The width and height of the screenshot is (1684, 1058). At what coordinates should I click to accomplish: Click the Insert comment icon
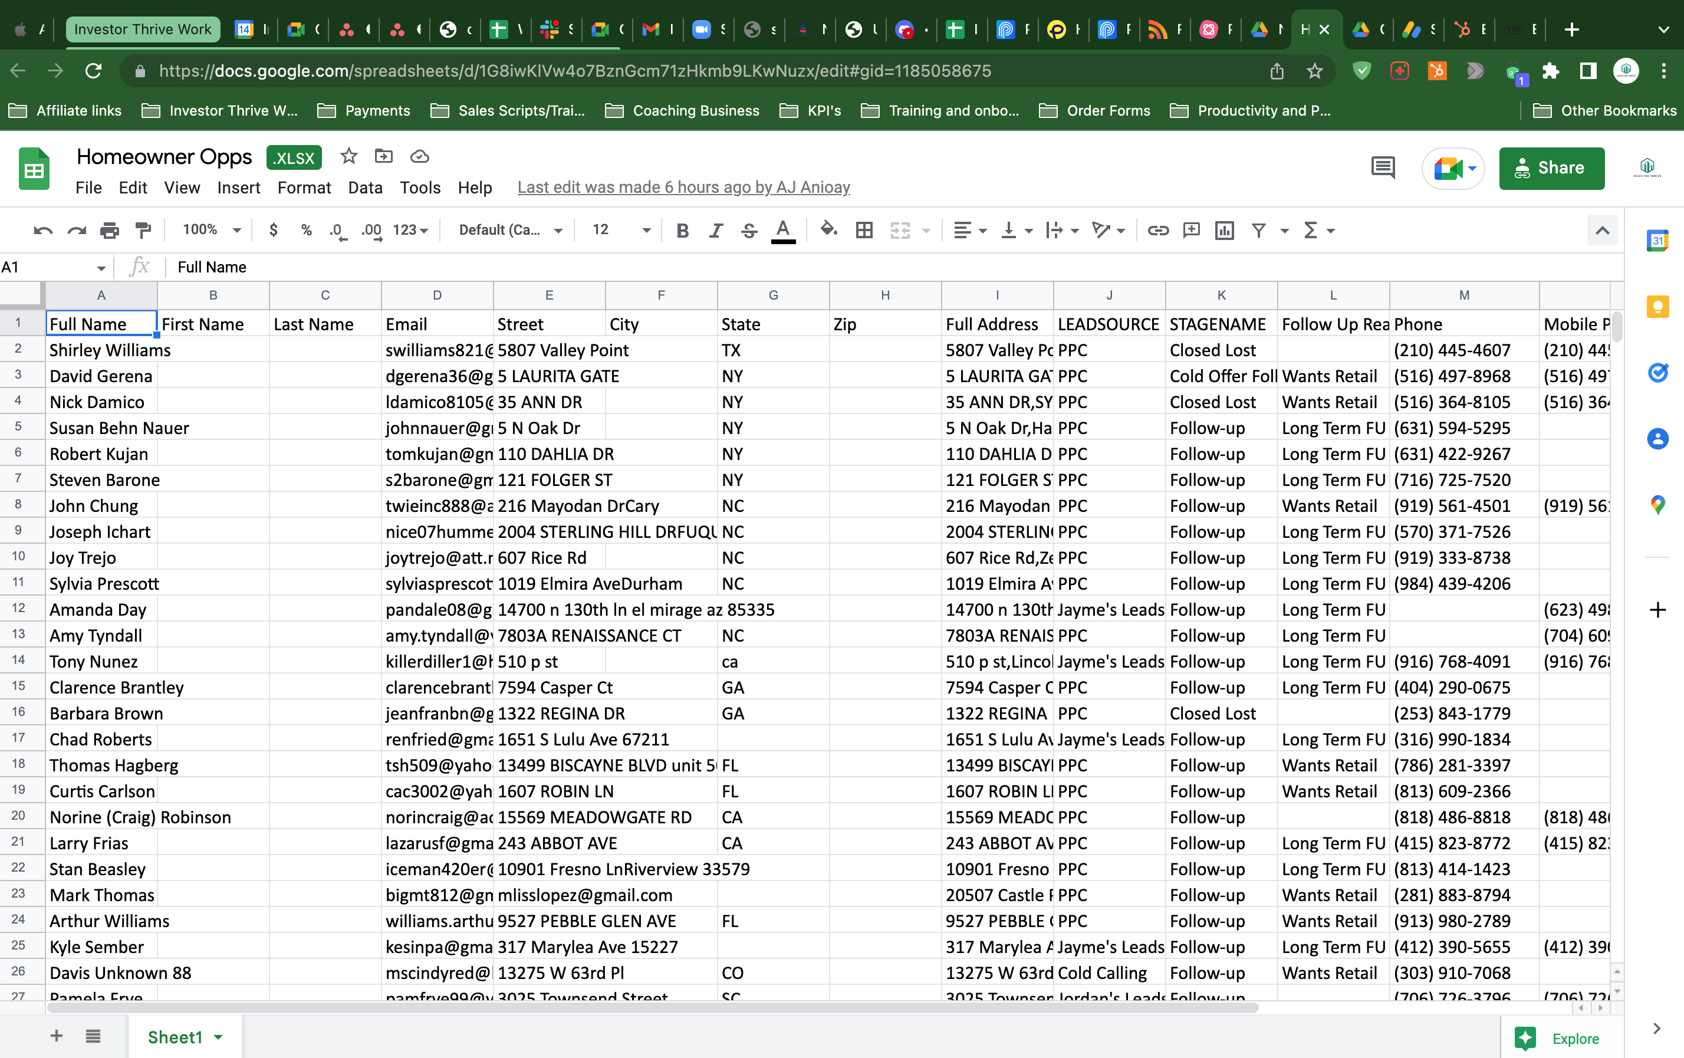pos(1191,230)
